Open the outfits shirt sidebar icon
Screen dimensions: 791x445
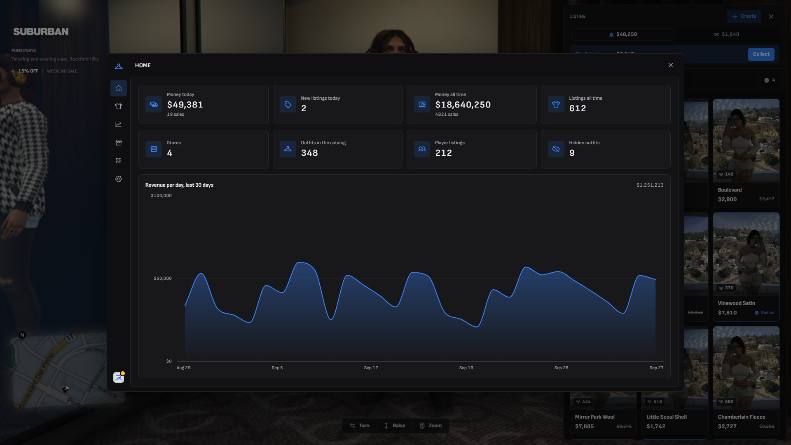[x=119, y=106]
